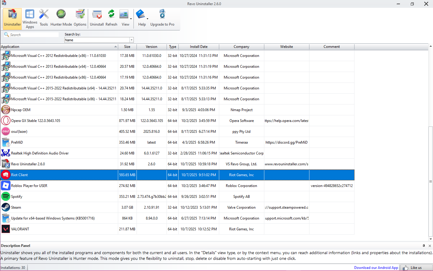The height and width of the screenshot is (271, 433).
Task: Expand the Help button dropdown arrow
Action: (147, 19)
